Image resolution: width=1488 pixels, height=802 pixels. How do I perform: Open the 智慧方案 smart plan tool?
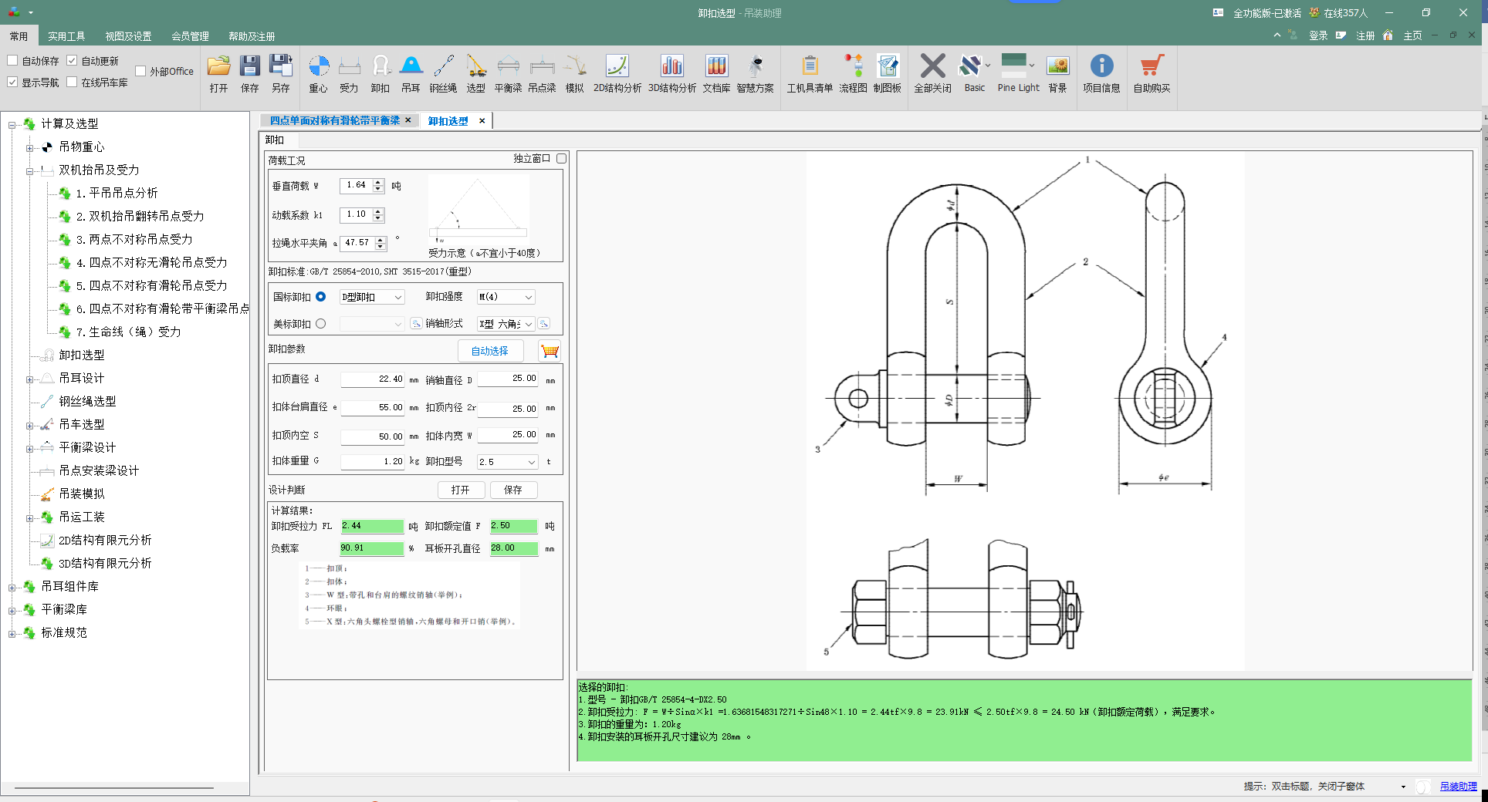756,74
